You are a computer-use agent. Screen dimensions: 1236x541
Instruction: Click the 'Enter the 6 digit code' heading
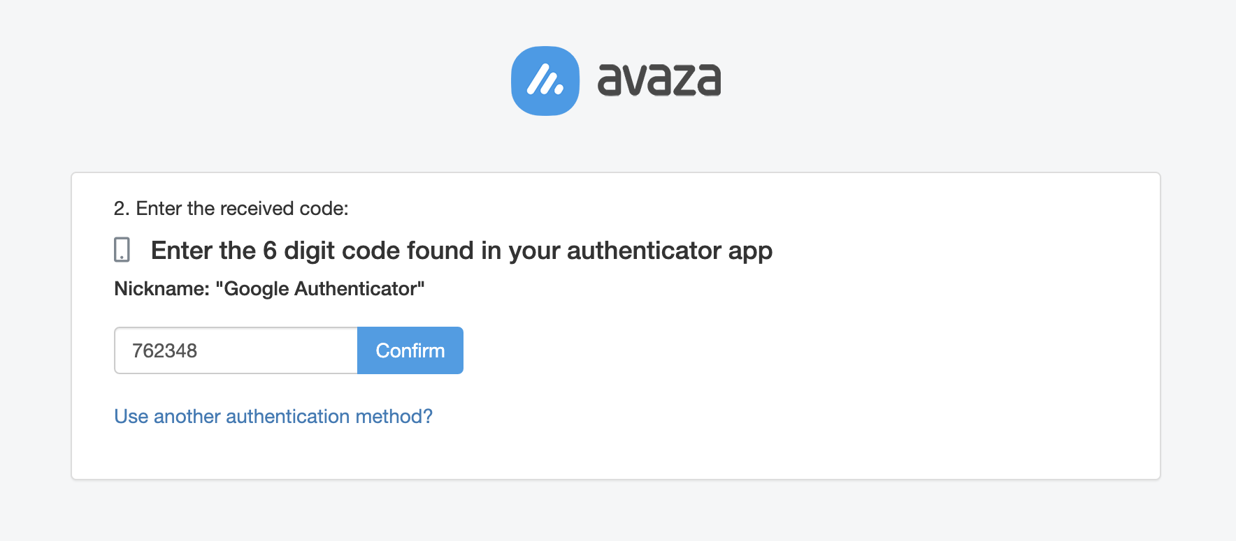point(461,251)
